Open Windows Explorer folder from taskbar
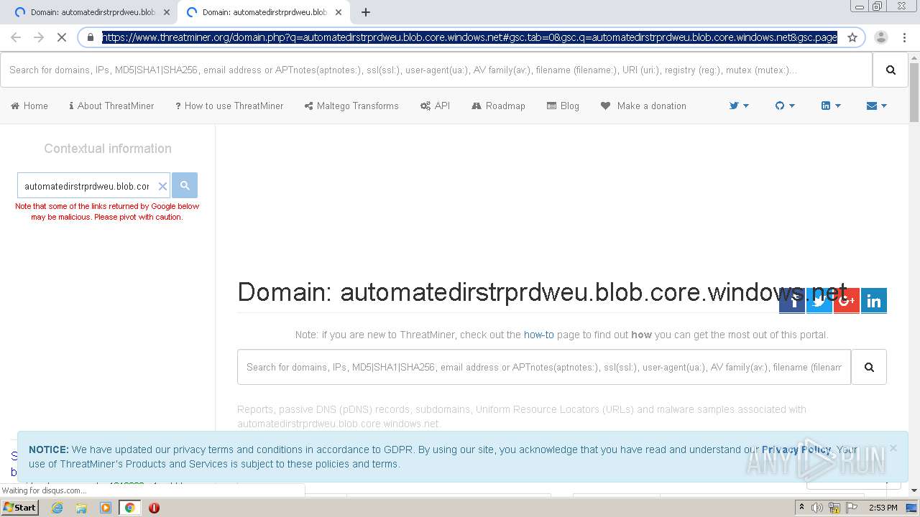The height and width of the screenshot is (517, 920). coord(81,508)
